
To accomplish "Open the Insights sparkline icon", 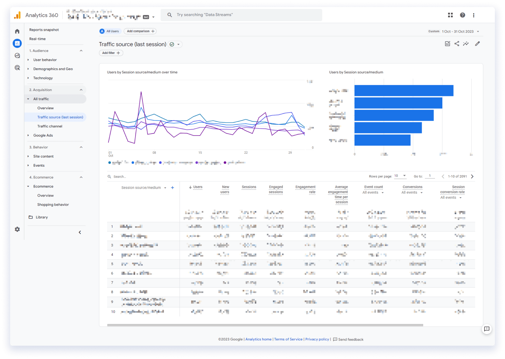I will pos(466,44).
